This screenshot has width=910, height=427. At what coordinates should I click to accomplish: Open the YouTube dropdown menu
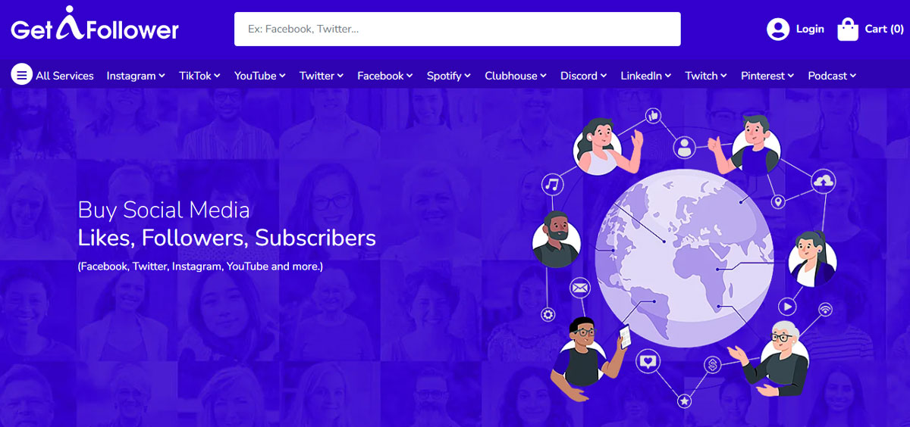pyautogui.click(x=260, y=76)
